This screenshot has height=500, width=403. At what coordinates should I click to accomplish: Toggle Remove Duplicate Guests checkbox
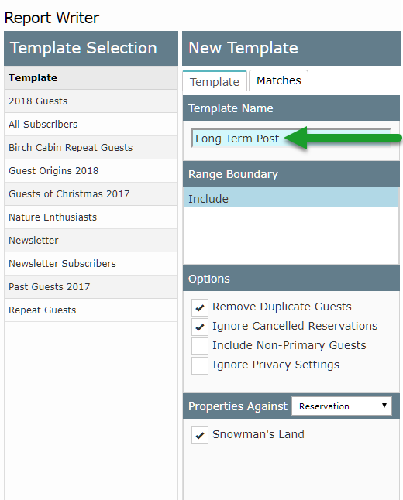200,307
